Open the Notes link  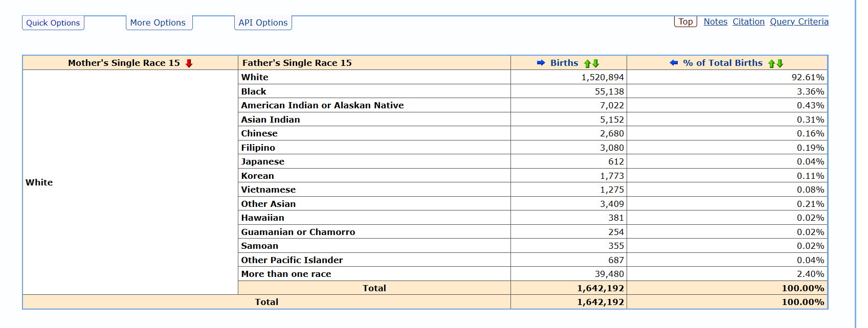point(715,21)
